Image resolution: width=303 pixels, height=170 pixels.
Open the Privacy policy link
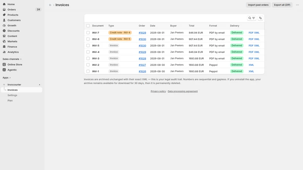point(158,91)
